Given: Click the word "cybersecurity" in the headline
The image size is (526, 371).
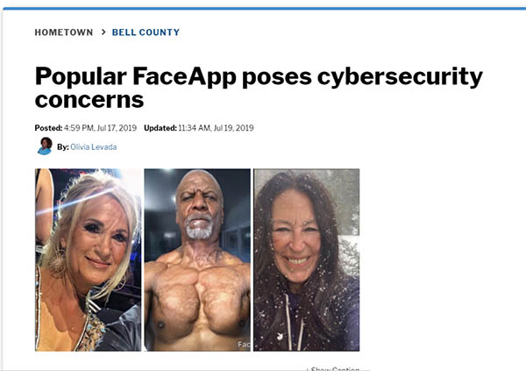Looking at the screenshot, I should tap(400, 77).
